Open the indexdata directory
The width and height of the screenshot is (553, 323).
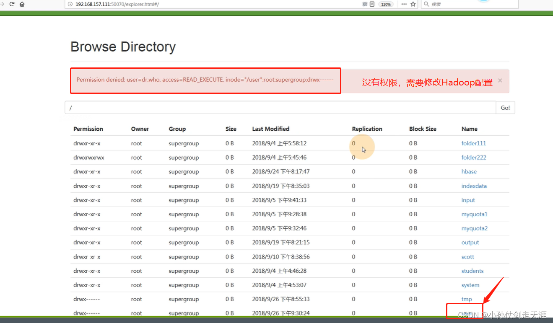474,186
